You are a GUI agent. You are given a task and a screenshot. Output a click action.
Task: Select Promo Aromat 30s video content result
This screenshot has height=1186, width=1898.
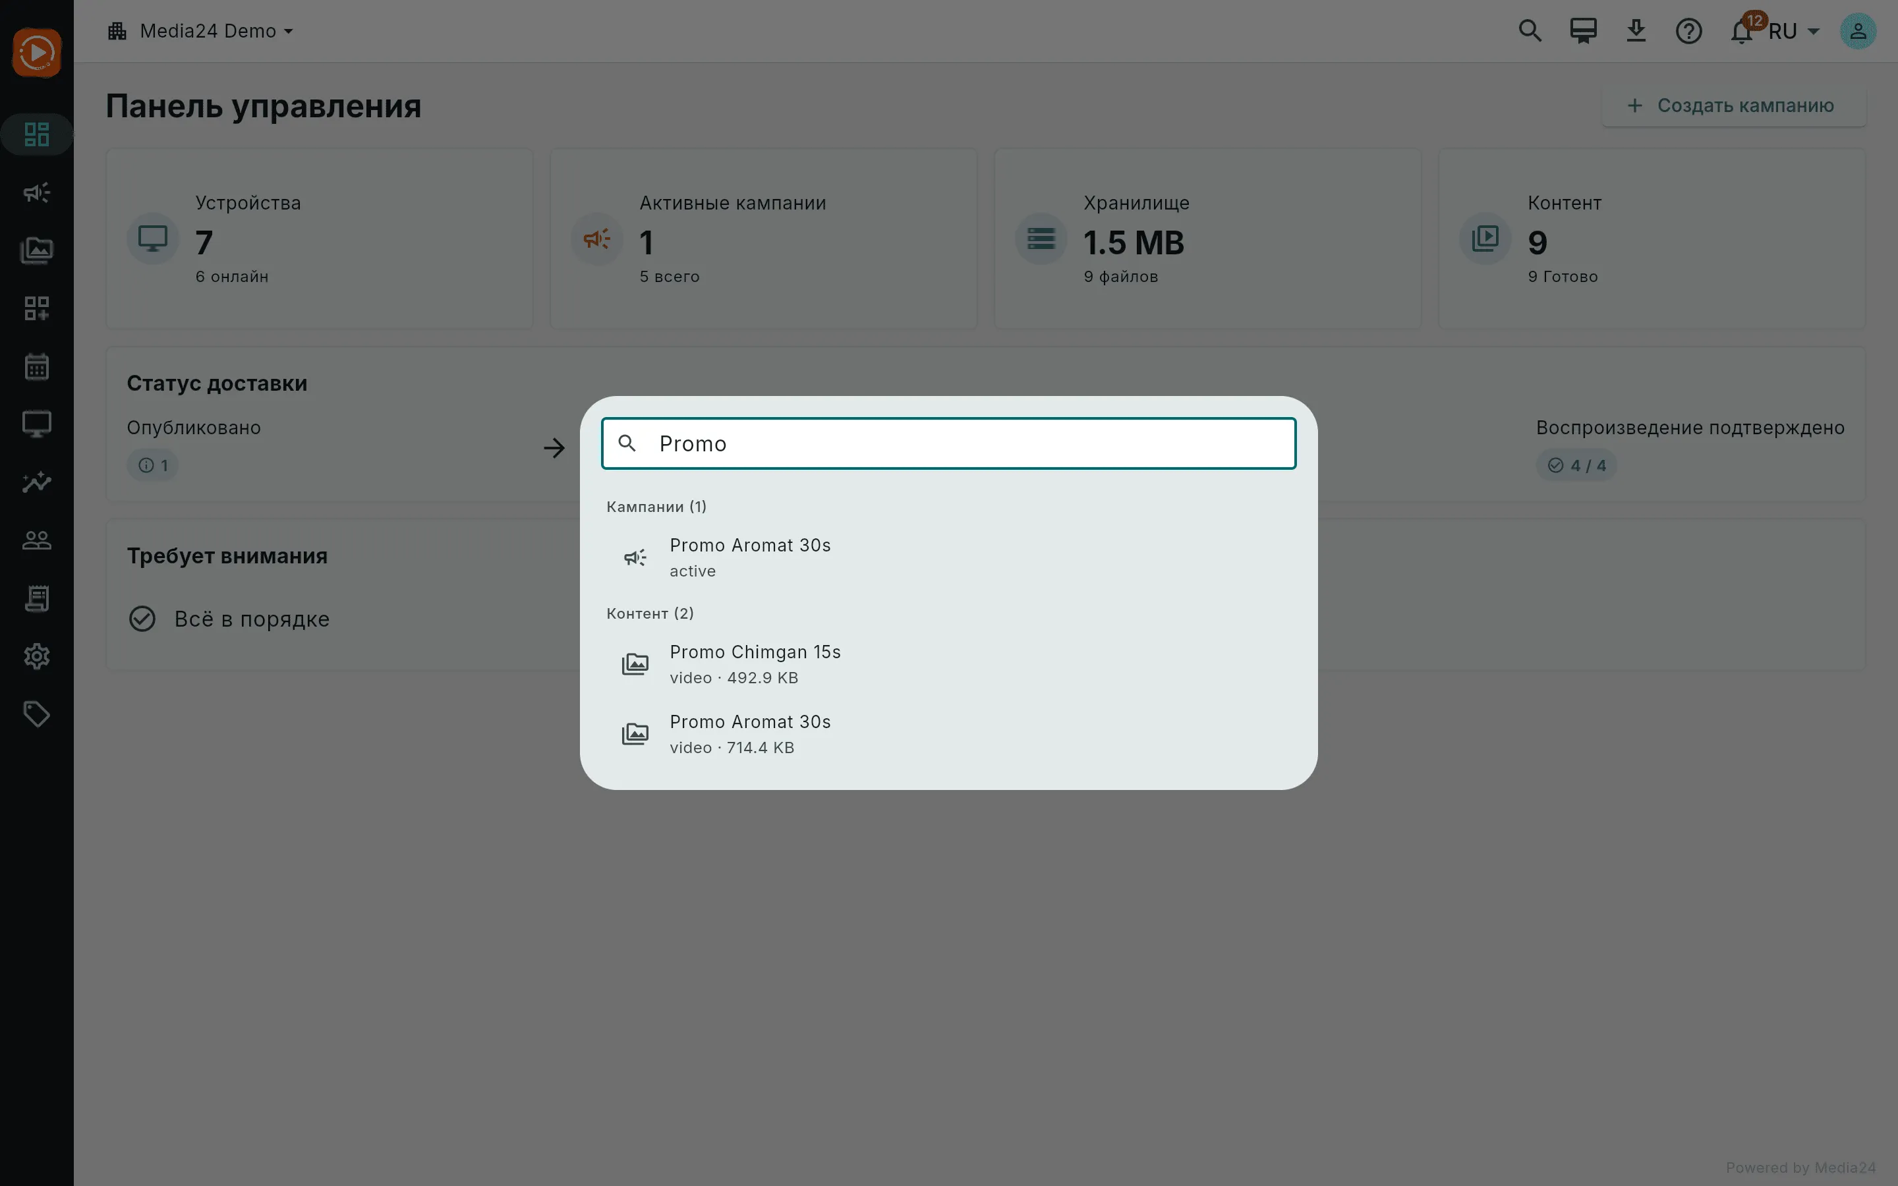[x=948, y=734]
